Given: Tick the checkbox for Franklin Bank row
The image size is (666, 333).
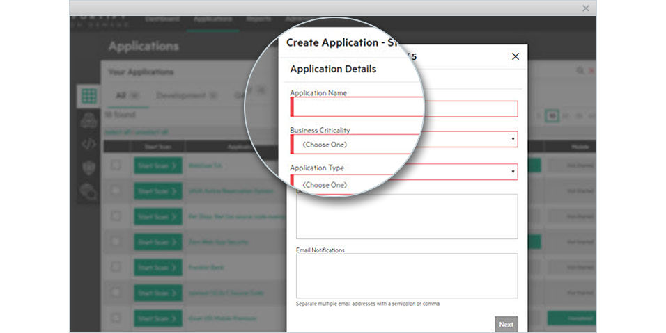Looking at the screenshot, I should point(116,267).
